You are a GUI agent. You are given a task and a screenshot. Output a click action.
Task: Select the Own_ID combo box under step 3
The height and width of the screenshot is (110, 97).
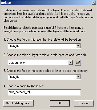tap(44, 77)
